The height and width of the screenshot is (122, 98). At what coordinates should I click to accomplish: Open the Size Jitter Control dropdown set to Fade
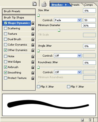point(68,20)
